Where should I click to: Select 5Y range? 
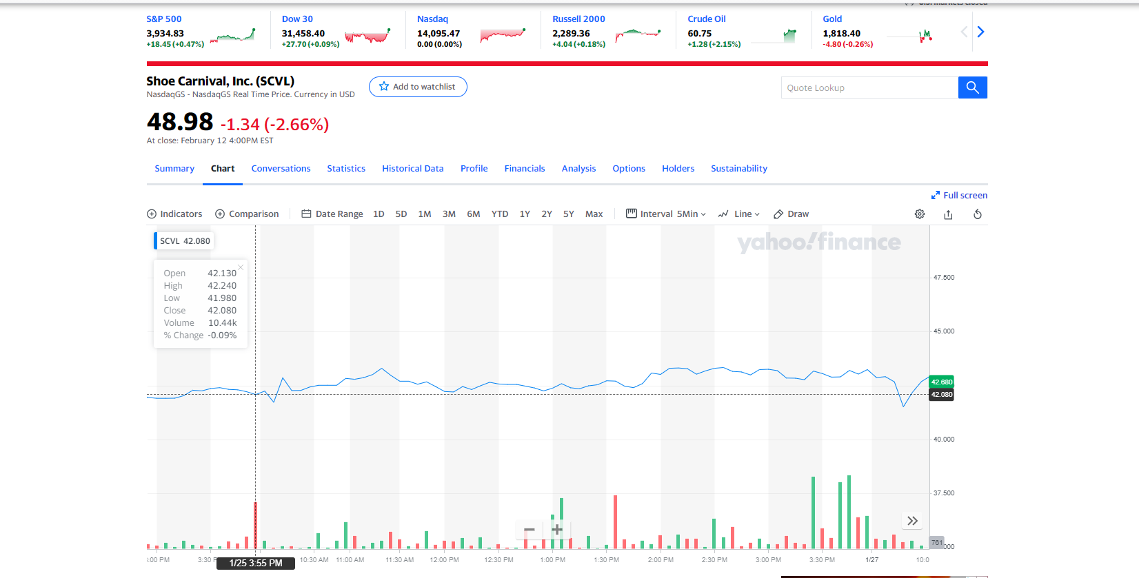pos(569,214)
